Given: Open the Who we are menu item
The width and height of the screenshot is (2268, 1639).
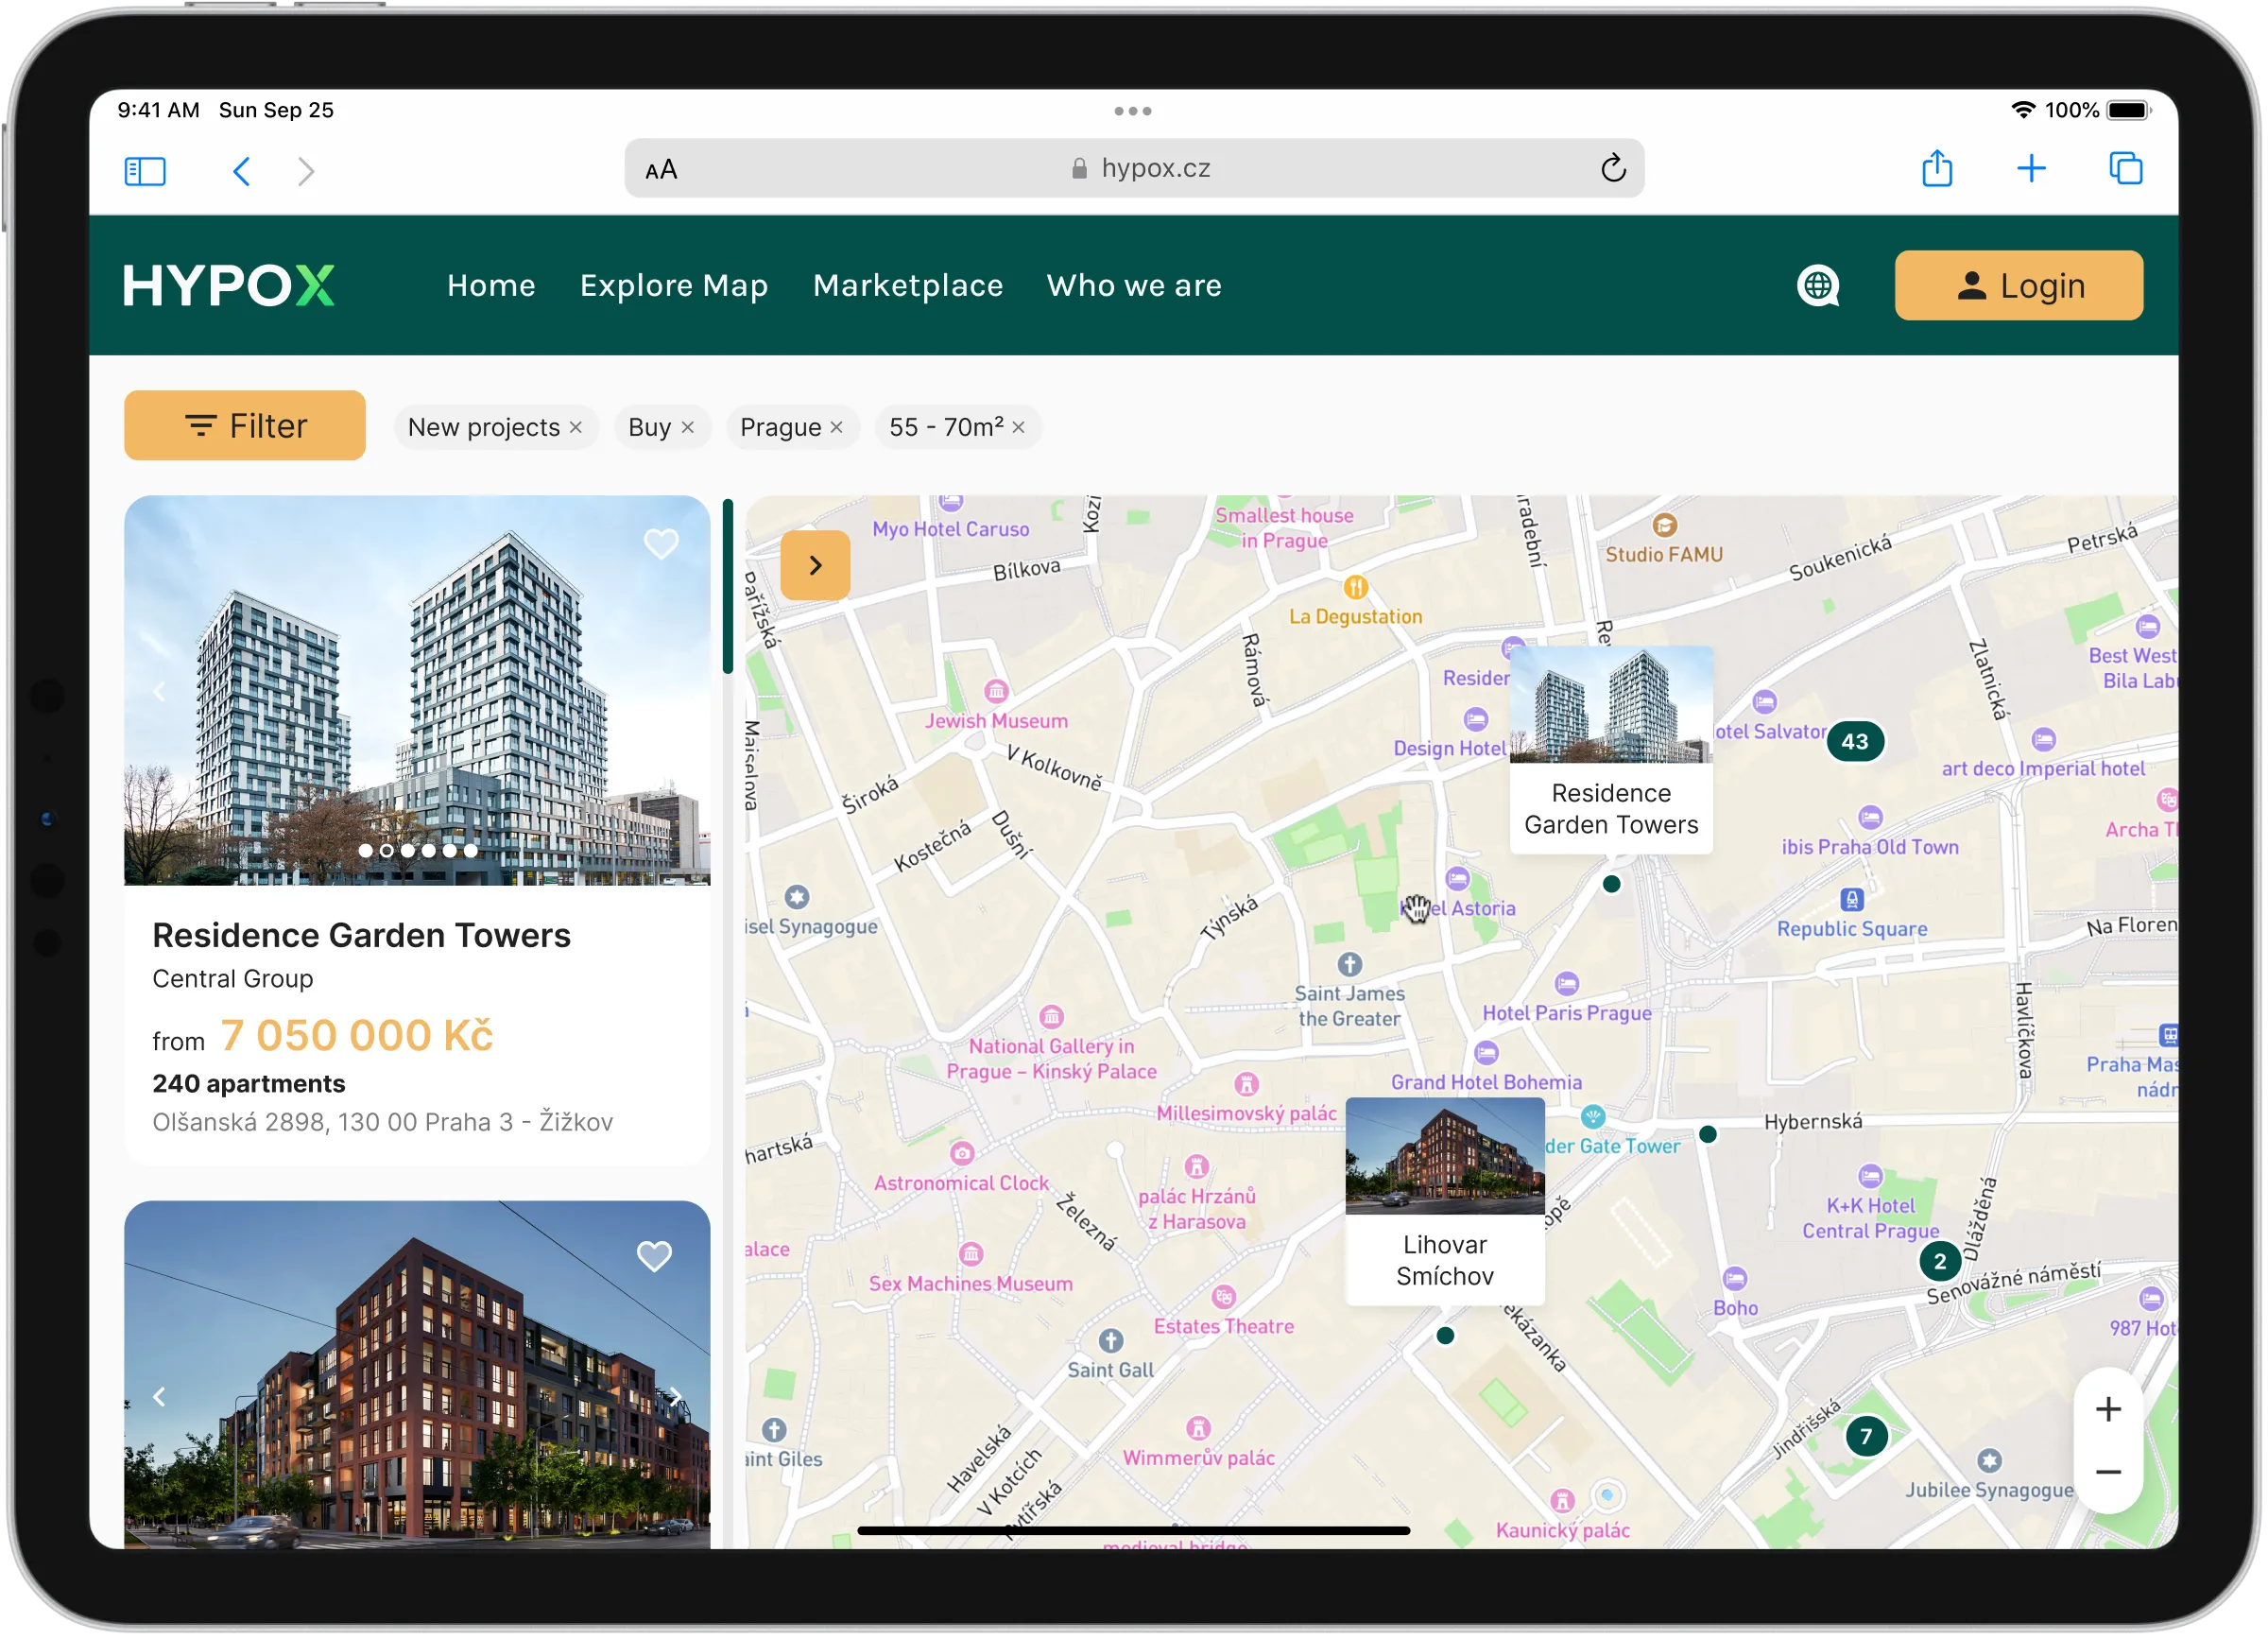Looking at the screenshot, I should point(1135,286).
